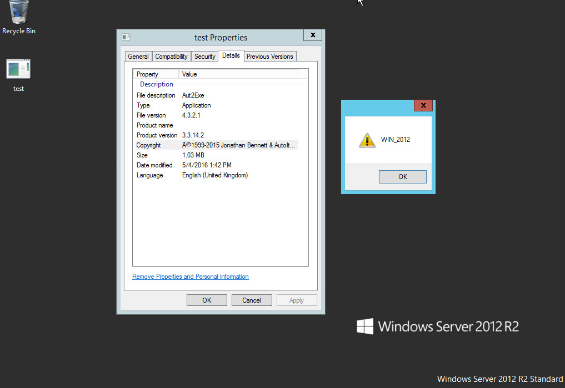565x388 pixels.
Task: Select the Date modified row
Action: 217,165
